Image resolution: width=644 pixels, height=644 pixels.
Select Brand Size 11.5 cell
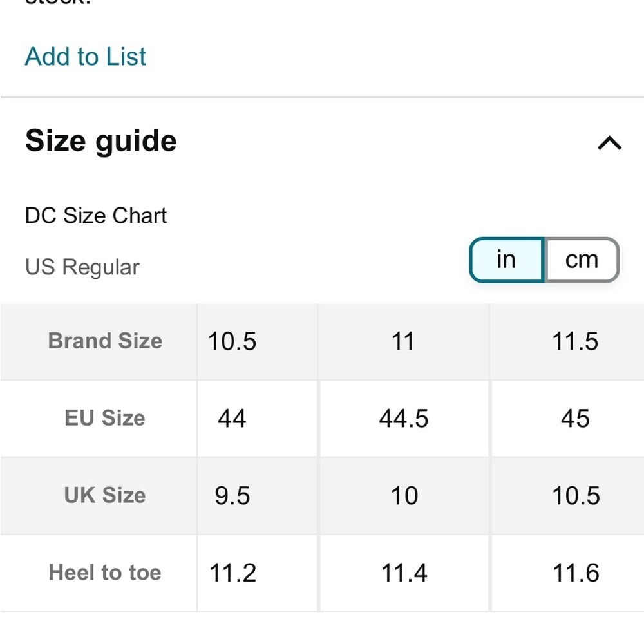(x=567, y=342)
